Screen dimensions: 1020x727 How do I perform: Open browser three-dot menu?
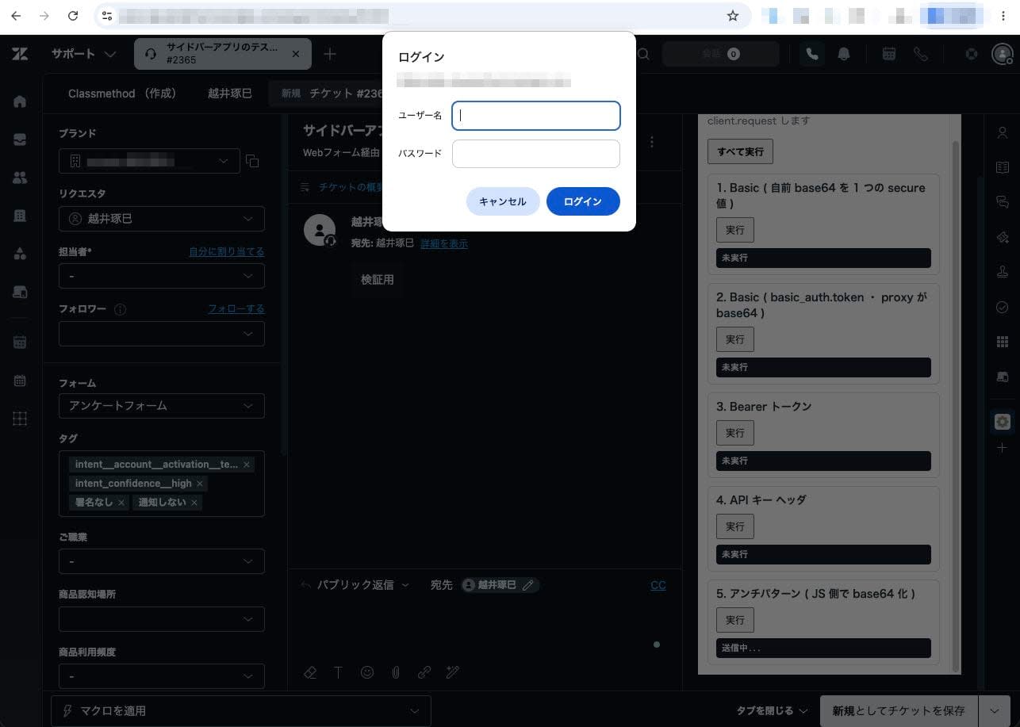1003,16
